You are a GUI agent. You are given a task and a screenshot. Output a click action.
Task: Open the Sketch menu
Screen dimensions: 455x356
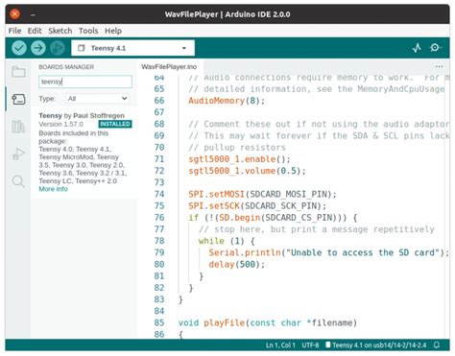(60, 31)
